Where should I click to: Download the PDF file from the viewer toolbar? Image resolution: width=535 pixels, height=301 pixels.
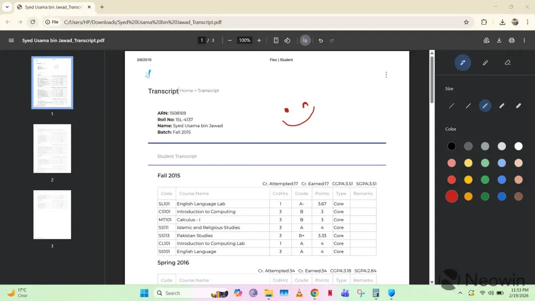499,41
